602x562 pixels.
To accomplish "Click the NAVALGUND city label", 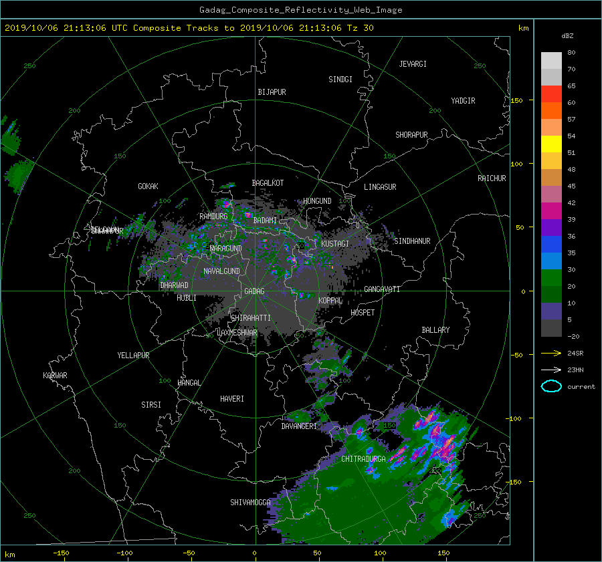I will click(x=221, y=271).
